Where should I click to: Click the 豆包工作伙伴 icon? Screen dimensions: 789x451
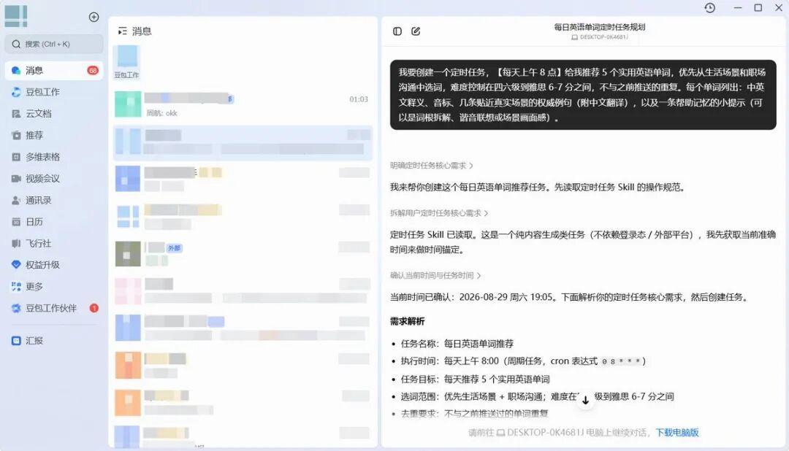coord(16,308)
